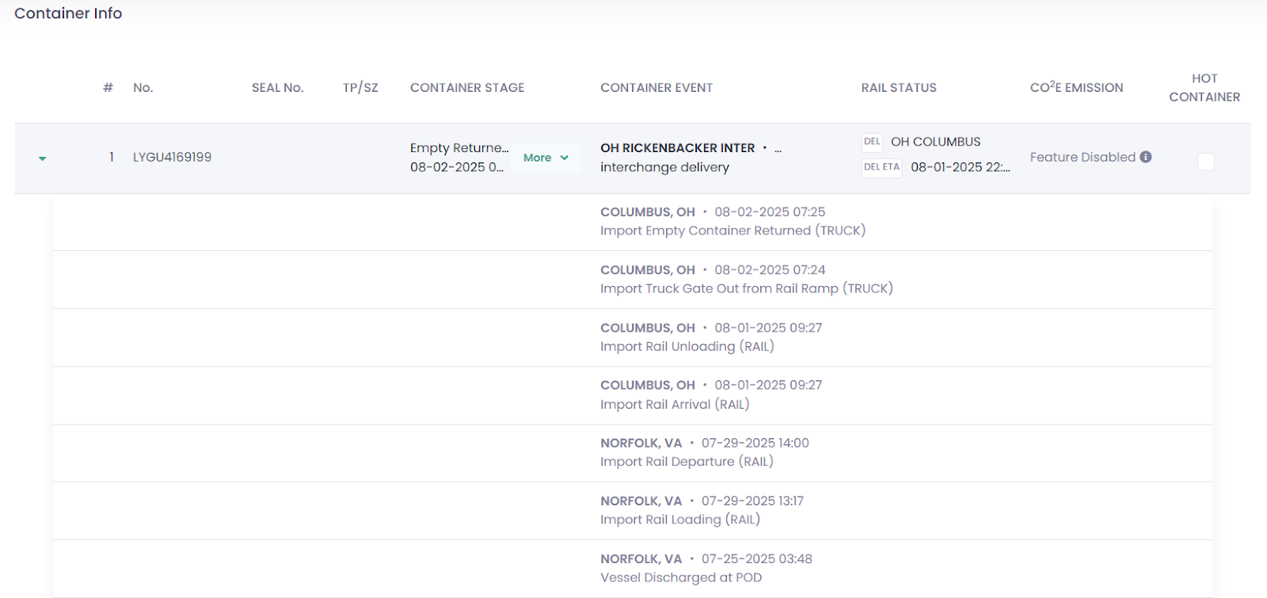Click the CONTAINER STAGE column header
Viewport: 1267px width, 598px height.
pos(466,88)
